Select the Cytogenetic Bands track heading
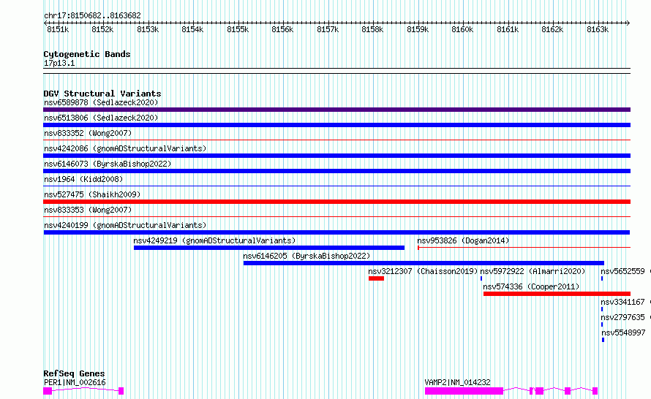Screen dimensions: 651x399 (87, 54)
